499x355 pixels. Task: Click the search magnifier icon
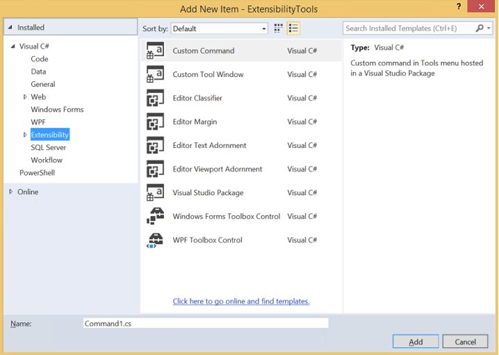(x=480, y=28)
